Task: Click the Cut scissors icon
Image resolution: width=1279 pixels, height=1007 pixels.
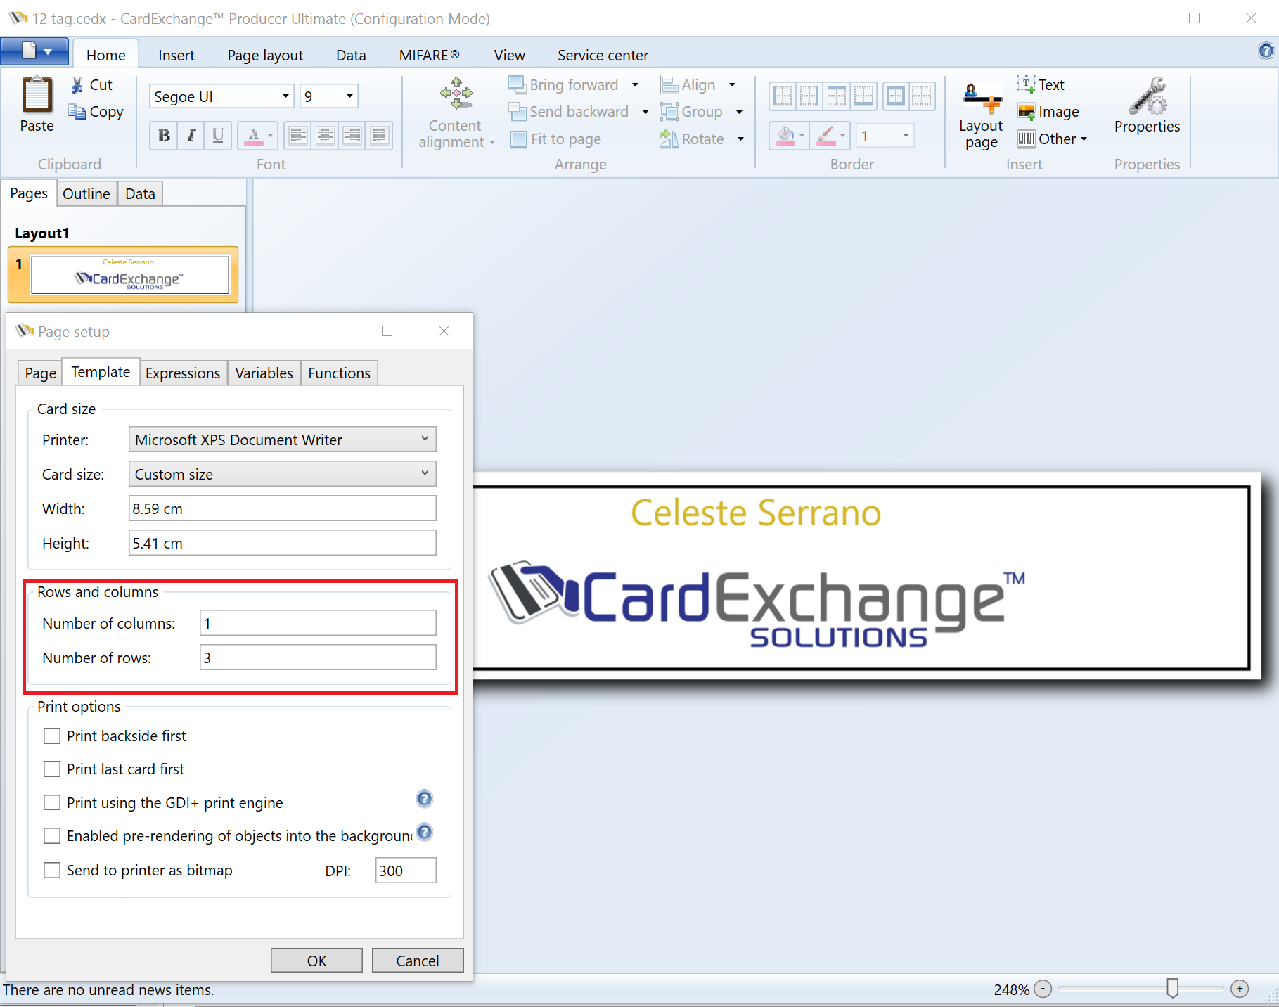Action: coord(77,85)
